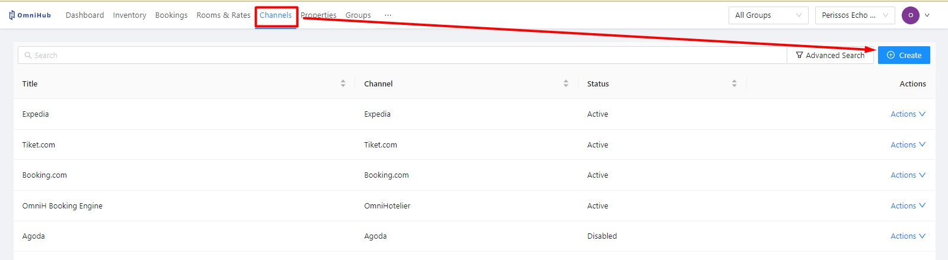This screenshot has width=948, height=260.
Task: Click the OmniHub logo
Action: click(30, 15)
